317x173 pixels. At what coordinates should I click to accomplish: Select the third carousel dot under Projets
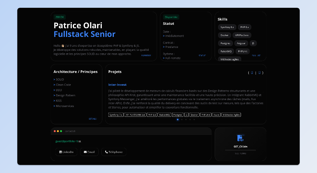click(x=186, y=119)
